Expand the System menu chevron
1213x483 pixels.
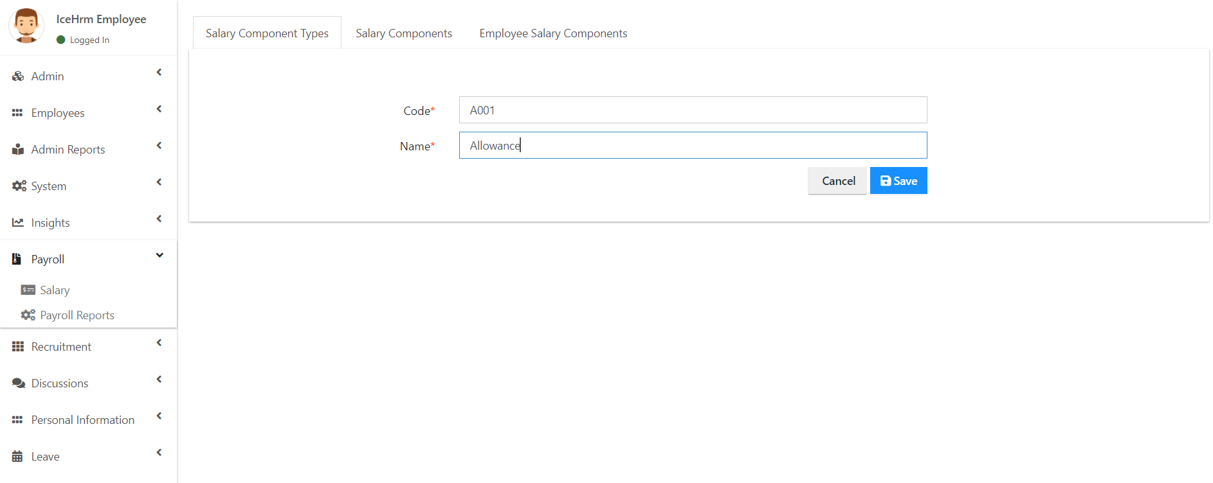159,182
